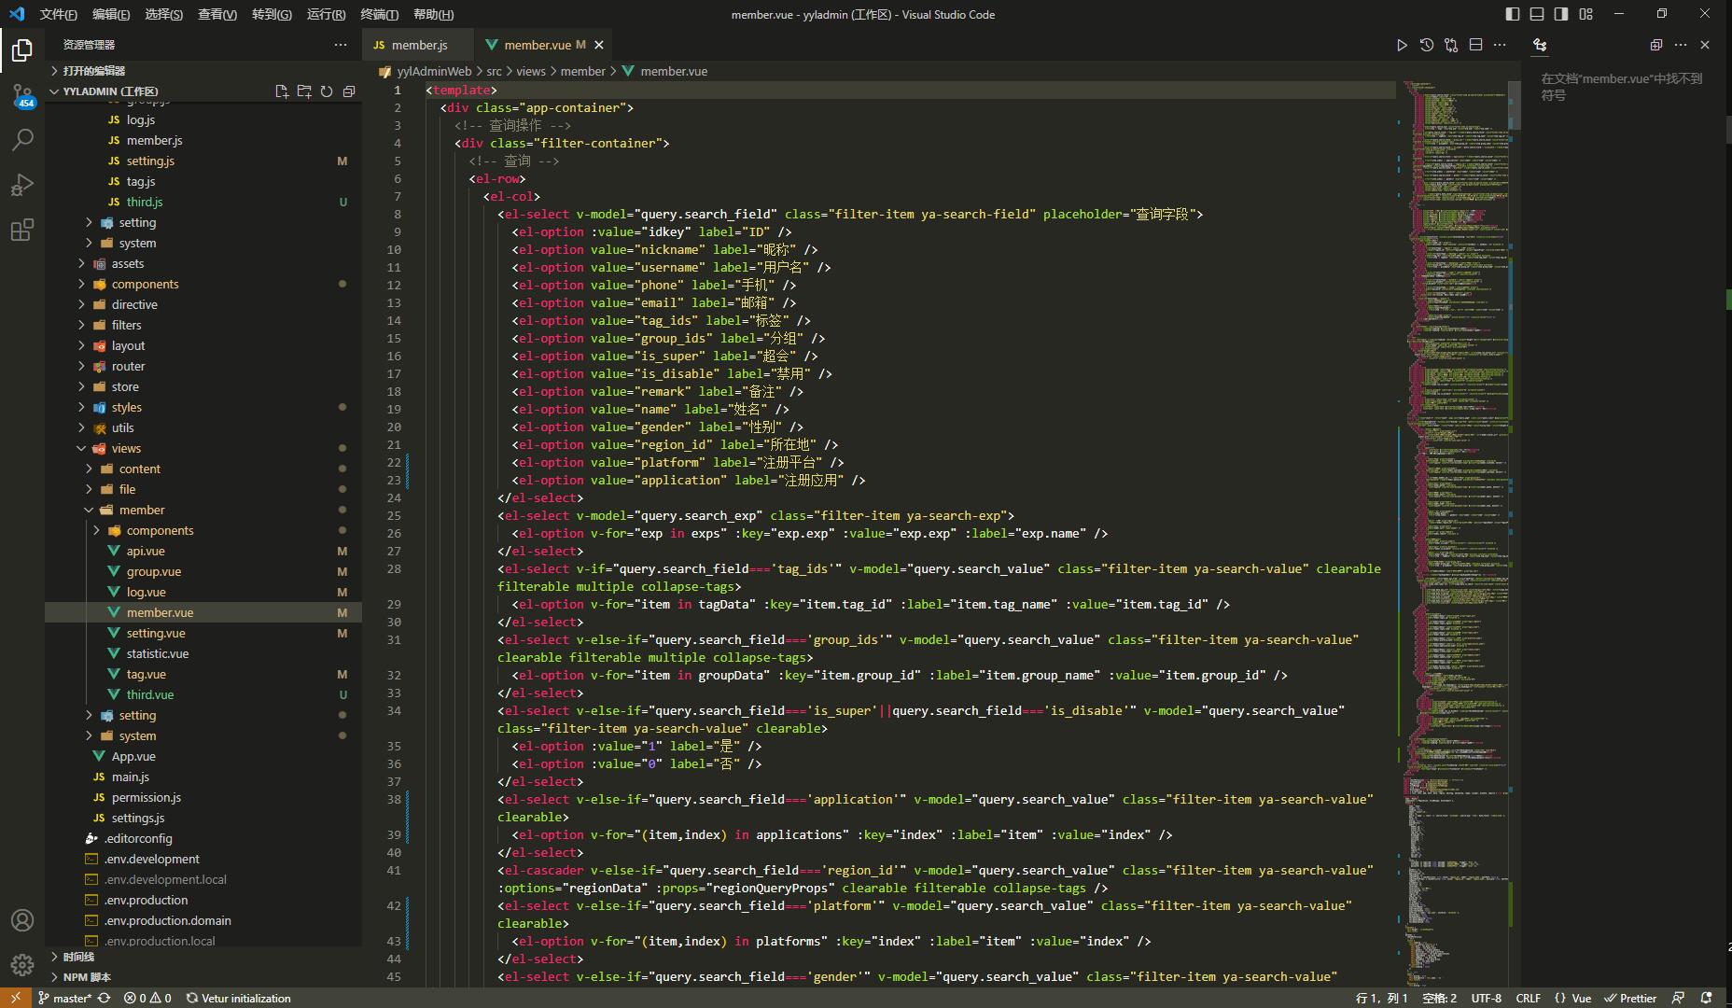This screenshot has height=1008, width=1732.
Task: Collapse all folders in explorer
Action: click(349, 91)
